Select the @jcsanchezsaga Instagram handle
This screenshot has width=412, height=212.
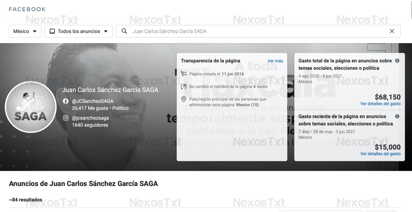90,118
